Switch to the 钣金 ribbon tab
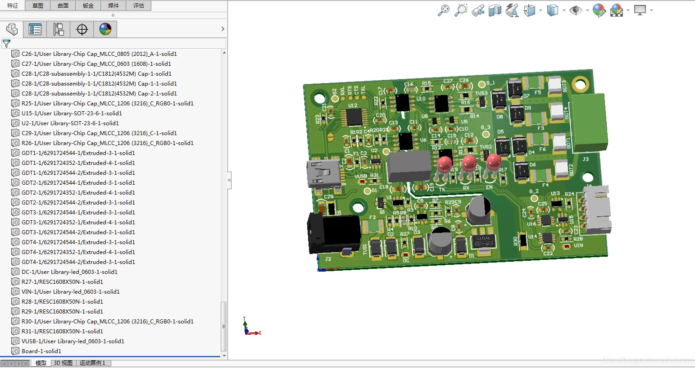Viewport: 695px width, 368px height. pyautogui.click(x=88, y=6)
